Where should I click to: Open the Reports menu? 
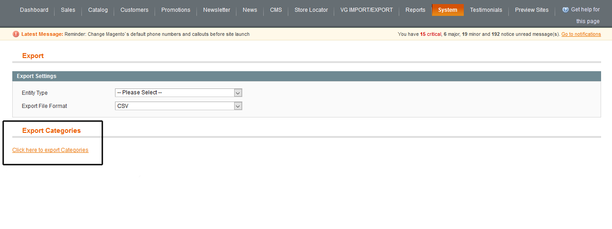415,10
